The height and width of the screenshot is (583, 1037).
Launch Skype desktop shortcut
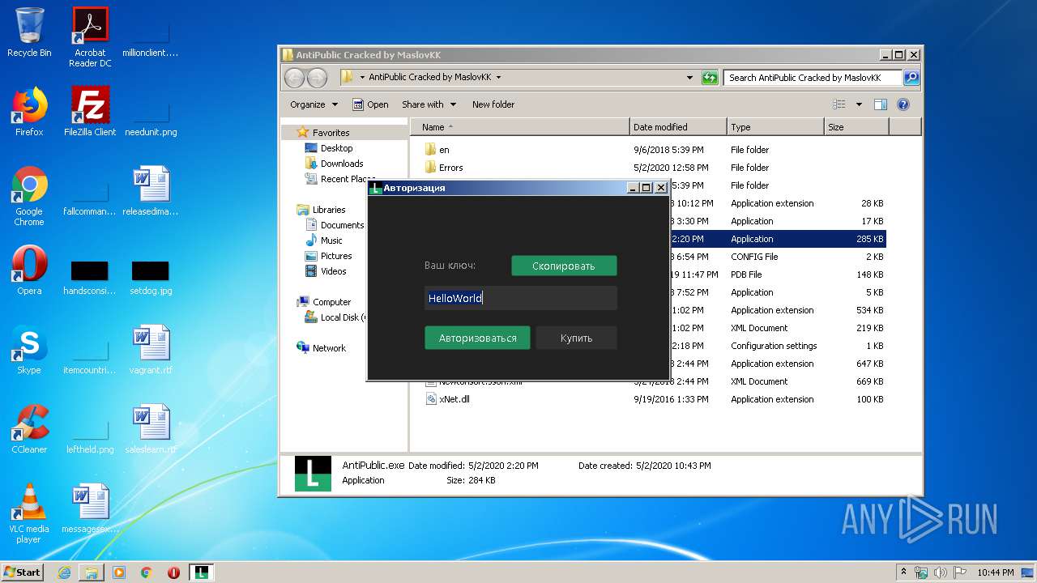(x=29, y=350)
